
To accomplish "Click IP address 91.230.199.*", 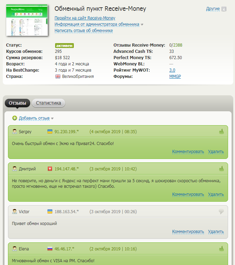I will click(67, 132).
